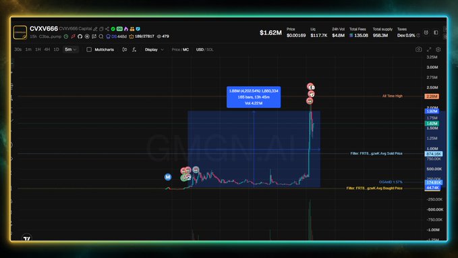This screenshot has height=258, width=458.
Task: Click the blue measurement tooltip box
Action: [x=254, y=97]
